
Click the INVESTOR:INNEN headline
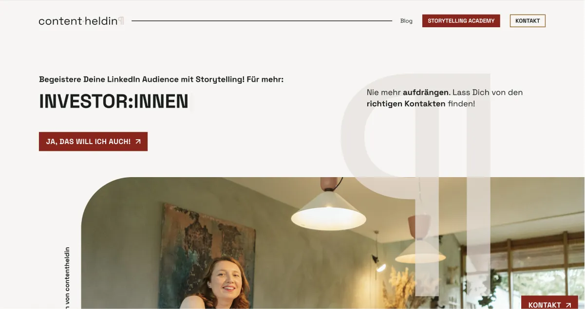coord(113,101)
